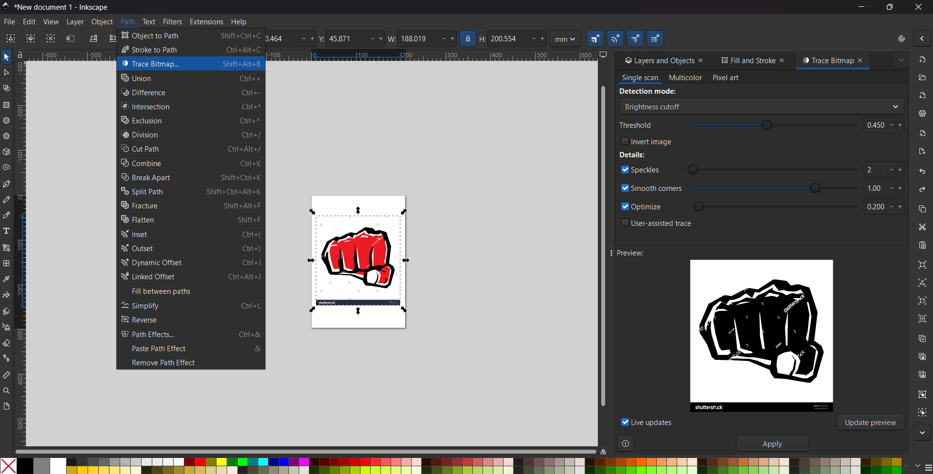Select the Pen (Bezier) tool
The height and width of the screenshot is (474, 933).
point(6,184)
